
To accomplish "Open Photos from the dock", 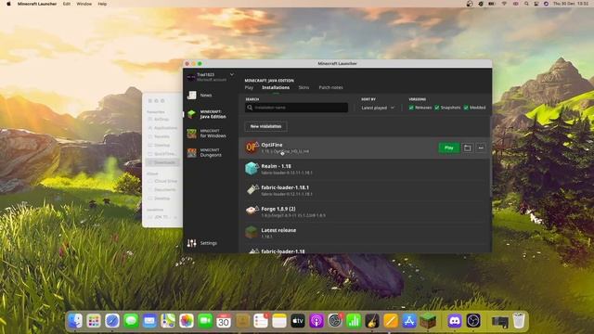I will (x=187, y=321).
